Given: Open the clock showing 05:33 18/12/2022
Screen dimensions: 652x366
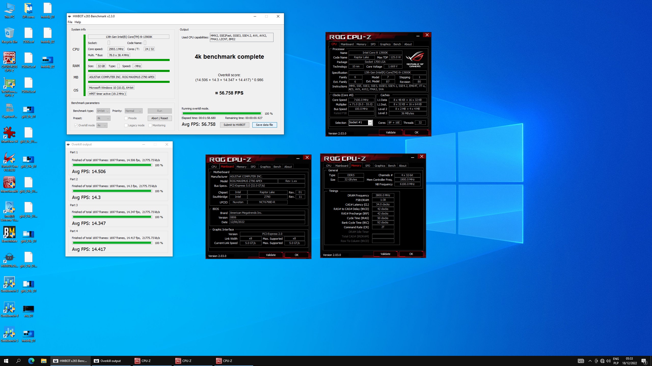Looking at the screenshot, I should click(x=629, y=361).
